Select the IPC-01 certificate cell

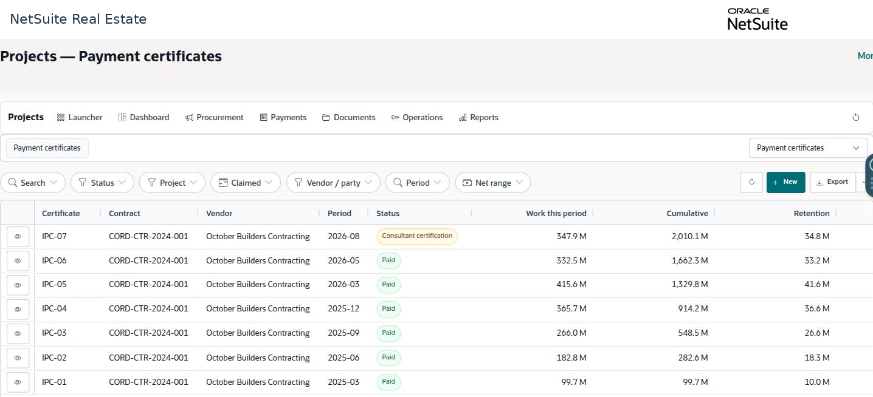(x=54, y=382)
